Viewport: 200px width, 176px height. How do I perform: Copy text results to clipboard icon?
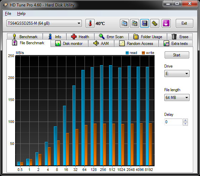(x=124, y=23)
